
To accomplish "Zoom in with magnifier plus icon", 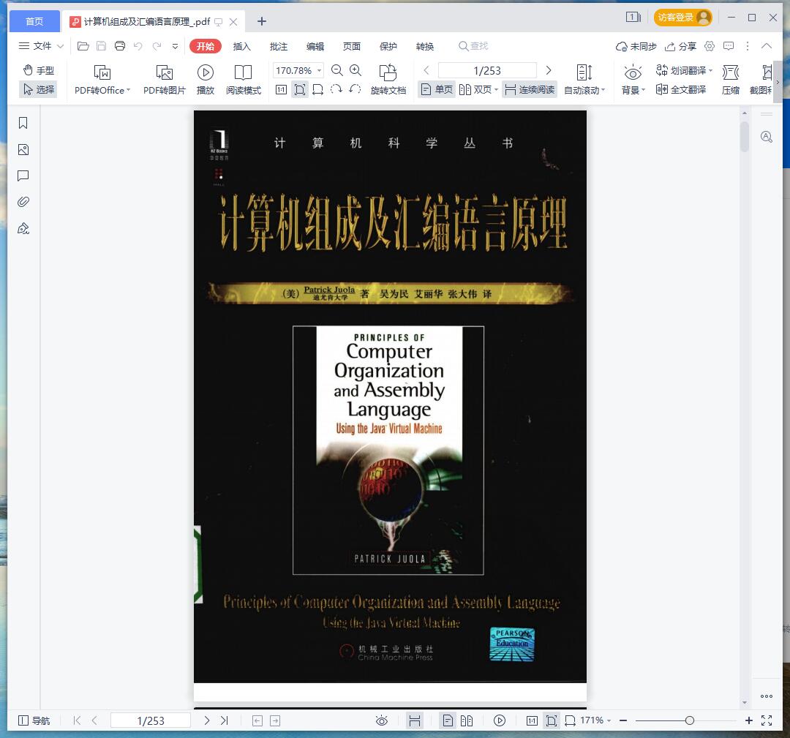I will [355, 70].
